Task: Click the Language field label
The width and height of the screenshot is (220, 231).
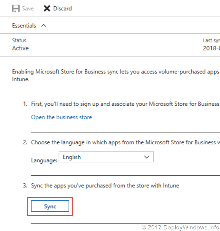Action: click(44, 160)
